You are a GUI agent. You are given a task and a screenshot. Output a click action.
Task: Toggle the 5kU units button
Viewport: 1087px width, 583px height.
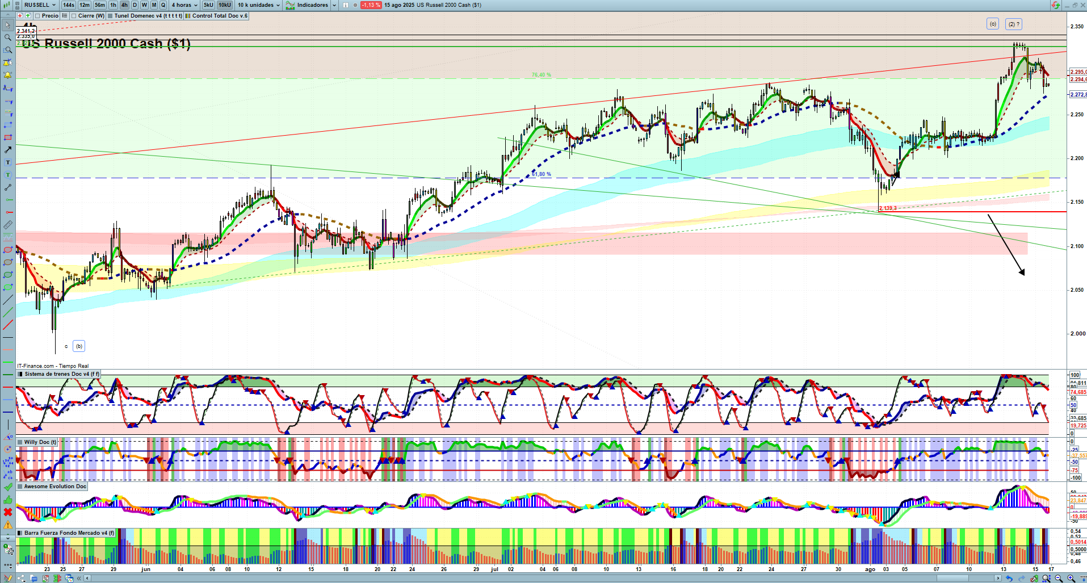208,5
